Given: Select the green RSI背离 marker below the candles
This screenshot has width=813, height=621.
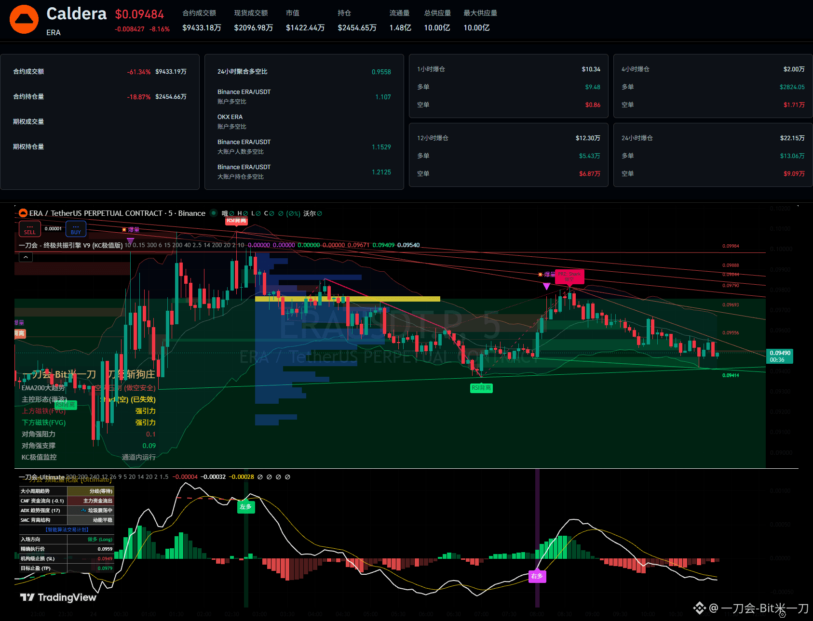Looking at the screenshot, I should click(481, 388).
